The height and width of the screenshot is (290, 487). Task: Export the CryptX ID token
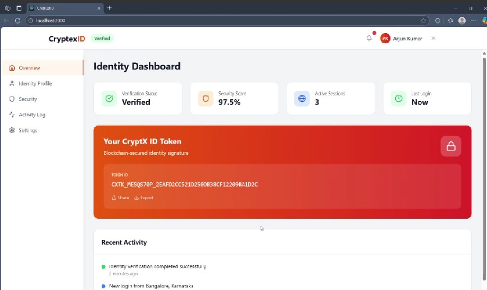(x=144, y=197)
